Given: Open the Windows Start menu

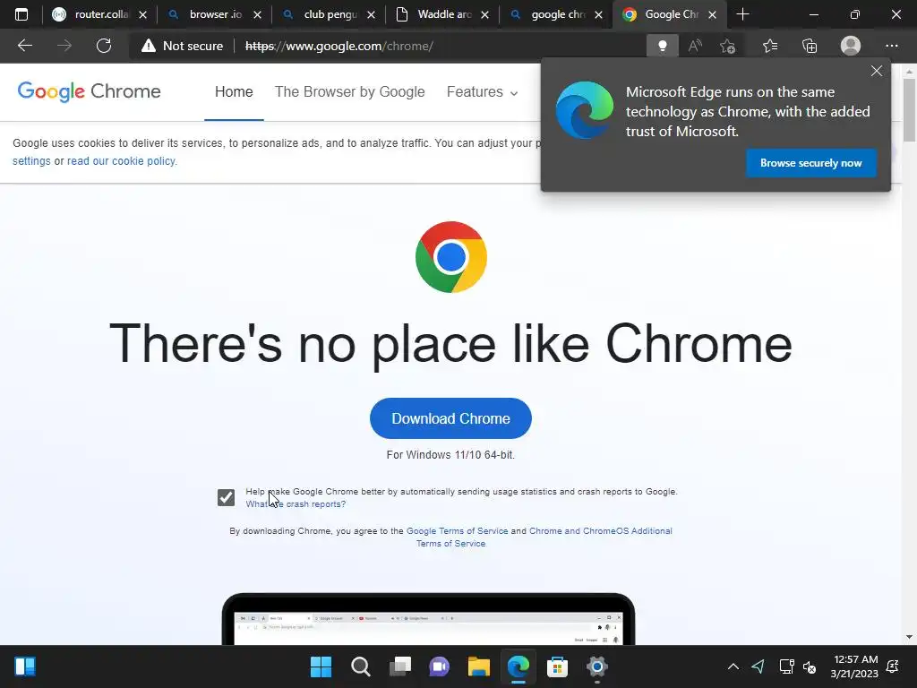Looking at the screenshot, I should coord(321,666).
